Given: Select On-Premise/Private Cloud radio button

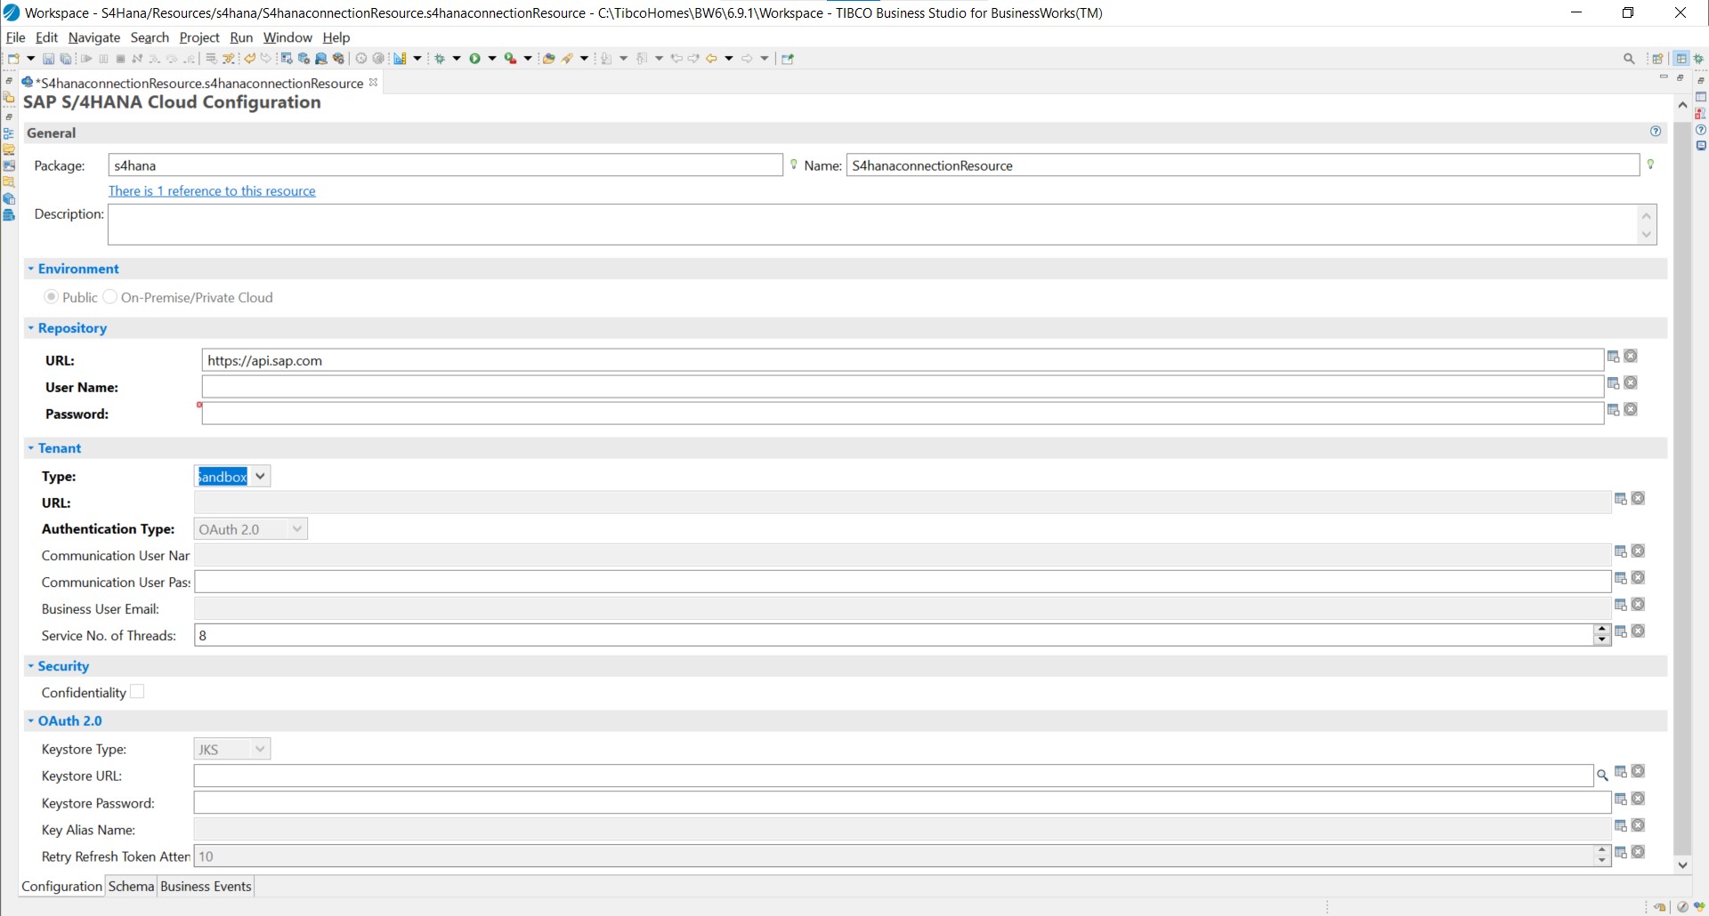Looking at the screenshot, I should coord(110,297).
